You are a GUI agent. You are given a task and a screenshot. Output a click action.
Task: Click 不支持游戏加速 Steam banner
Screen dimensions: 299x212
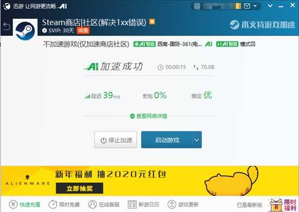(x=262, y=25)
